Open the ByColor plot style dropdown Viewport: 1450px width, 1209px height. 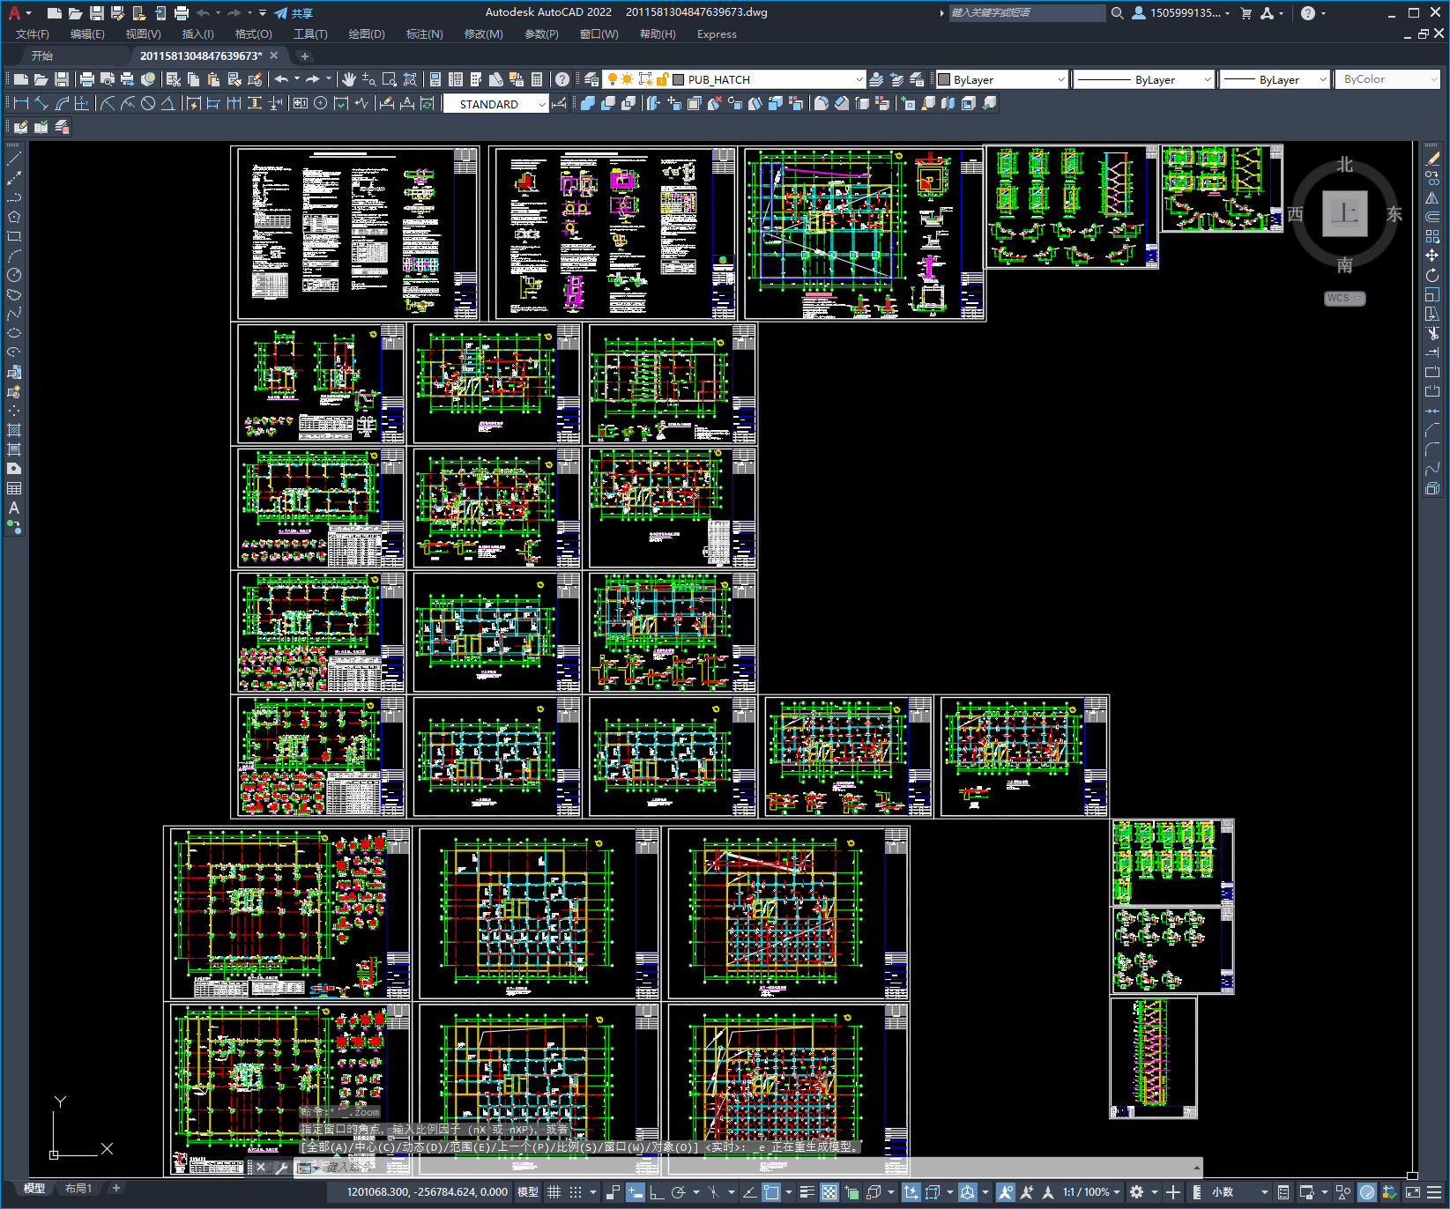click(x=1387, y=79)
